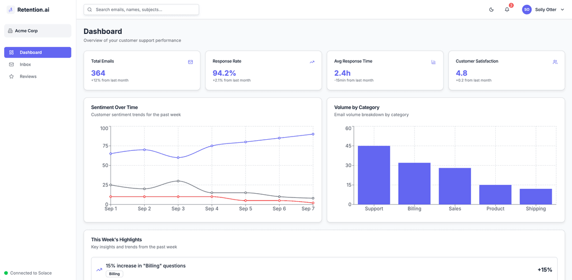Click the users icon on Customer Satisfaction card
The width and height of the screenshot is (572, 280).
(x=555, y=62)
